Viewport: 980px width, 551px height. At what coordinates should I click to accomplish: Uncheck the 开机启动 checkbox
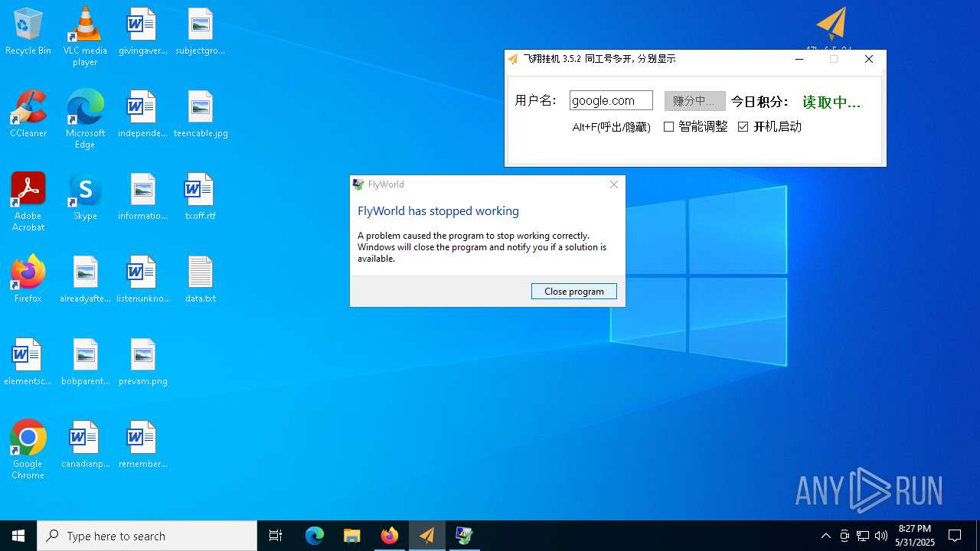(743, 126)
